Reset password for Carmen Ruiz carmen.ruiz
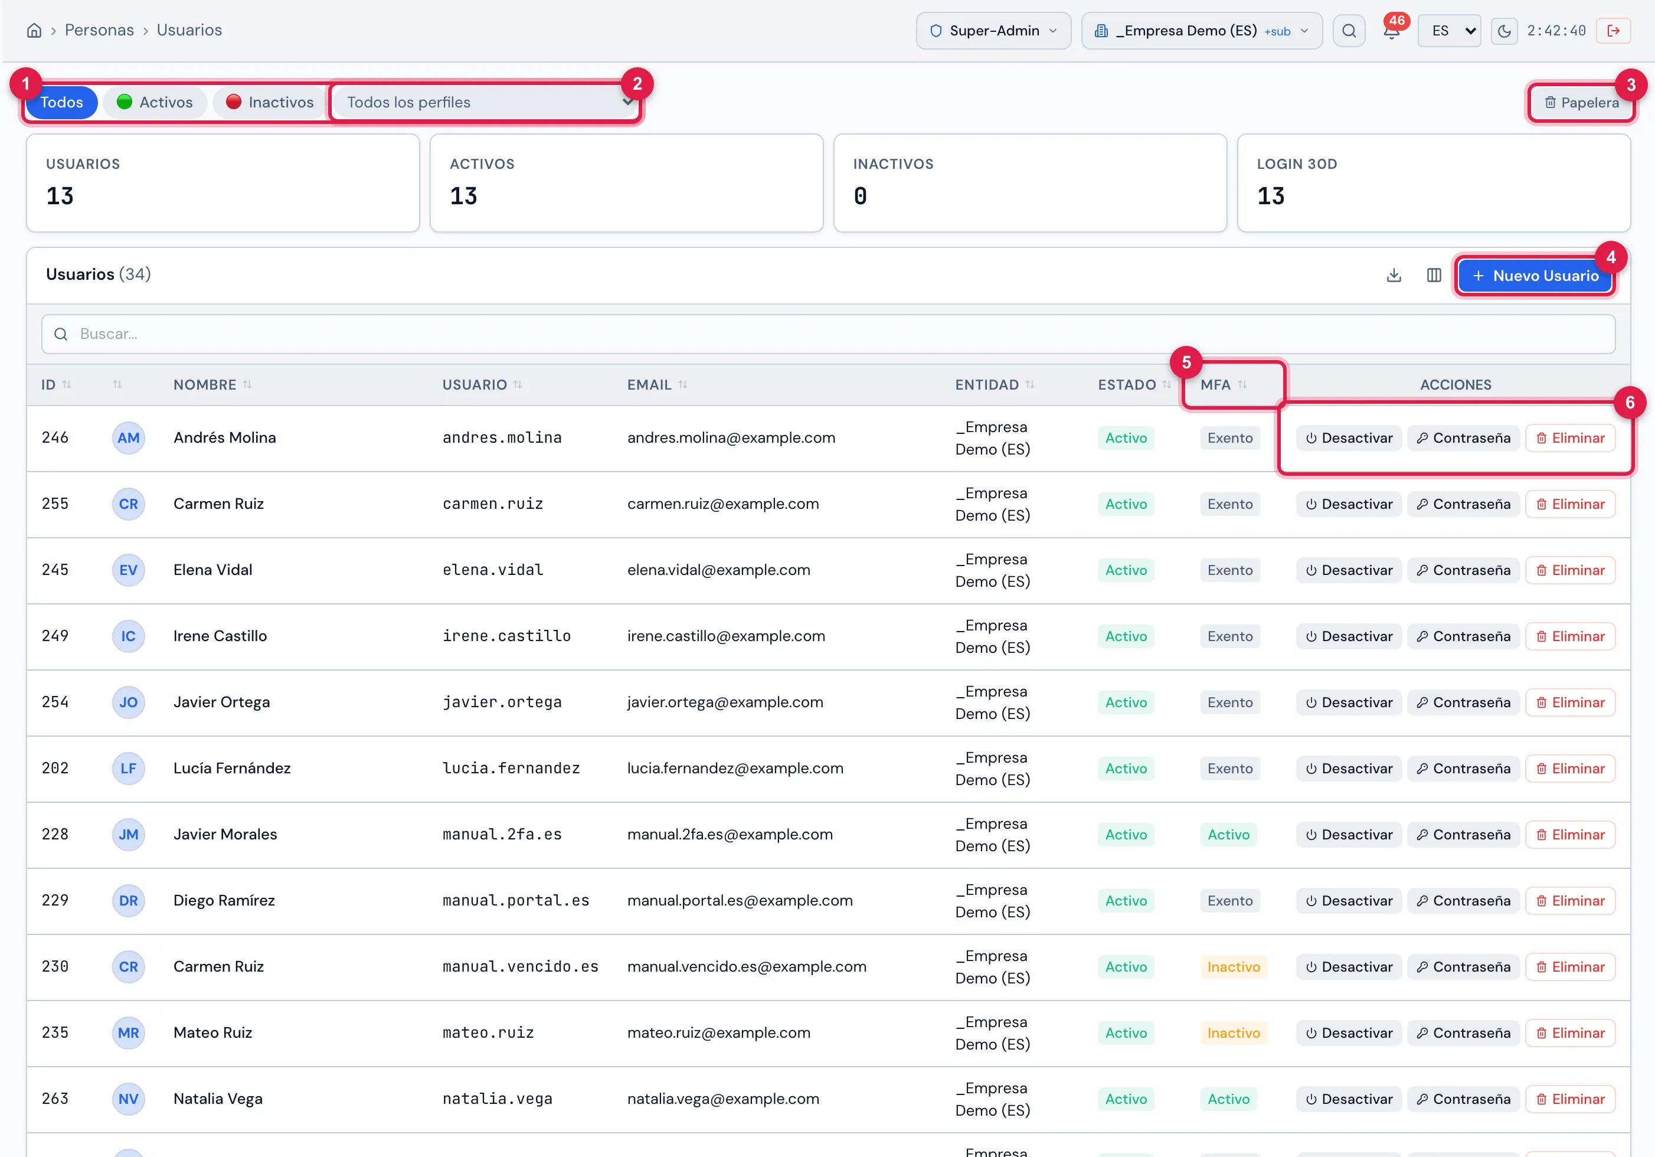 [x=1463, y=505]
